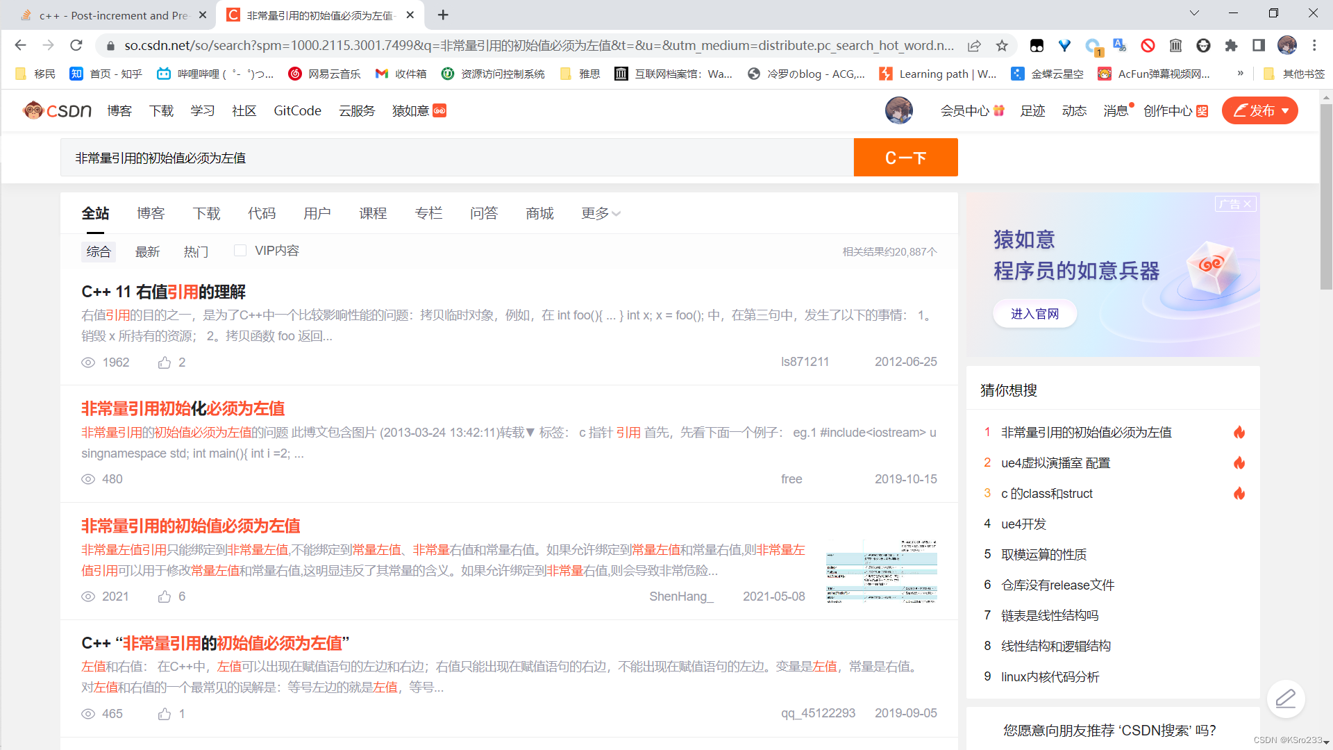Click the orange C一下 search button

click(905, 158)
